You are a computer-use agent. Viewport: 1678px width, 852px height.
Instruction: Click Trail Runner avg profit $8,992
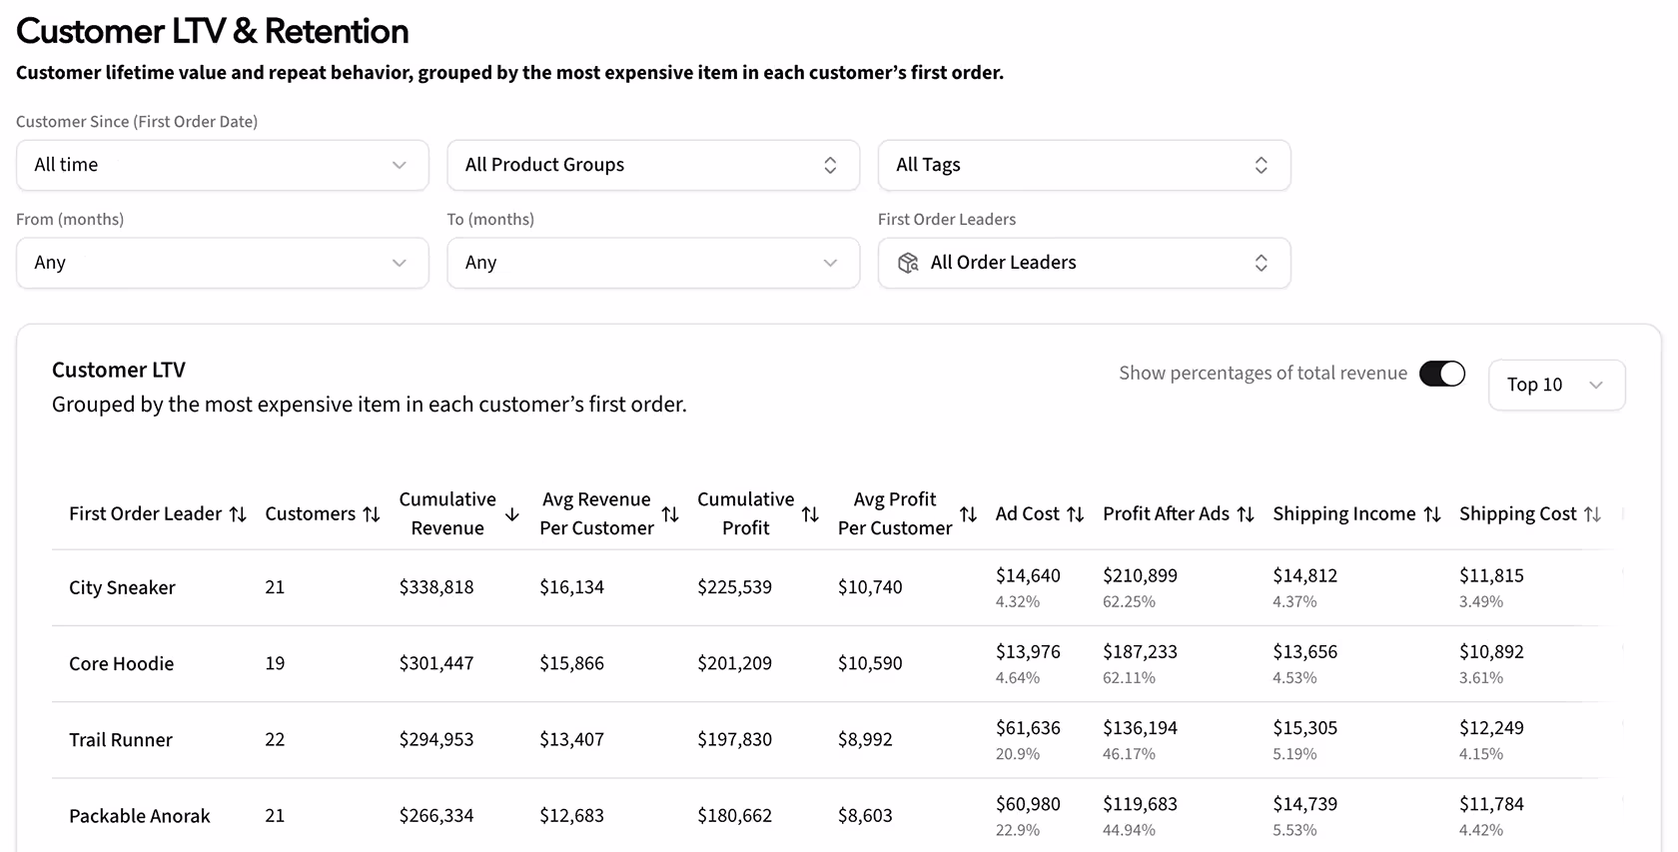(865, 739)
